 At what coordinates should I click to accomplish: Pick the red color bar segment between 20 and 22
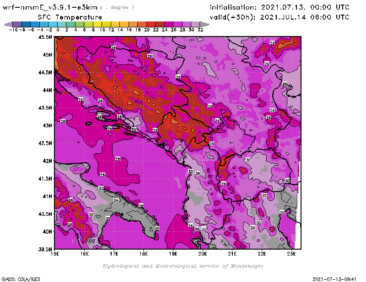(x=151, y=24)
